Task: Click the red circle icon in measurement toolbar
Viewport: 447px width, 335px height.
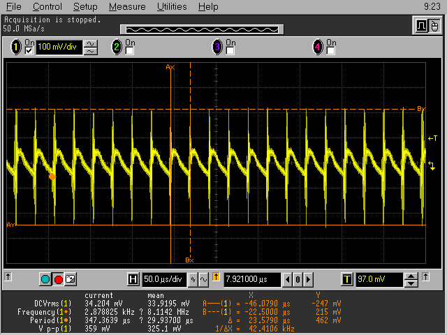Action: (58, 279)
